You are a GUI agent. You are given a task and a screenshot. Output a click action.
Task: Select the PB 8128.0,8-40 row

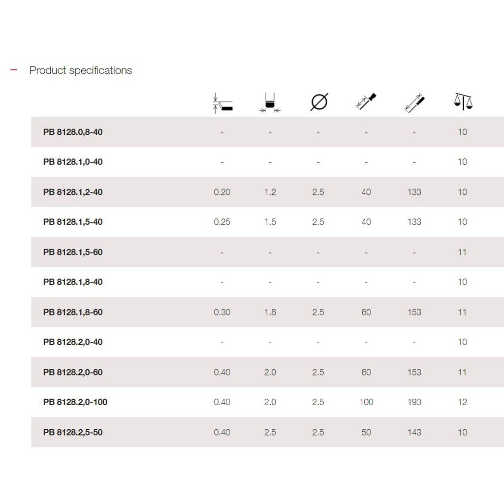(267, 132)
